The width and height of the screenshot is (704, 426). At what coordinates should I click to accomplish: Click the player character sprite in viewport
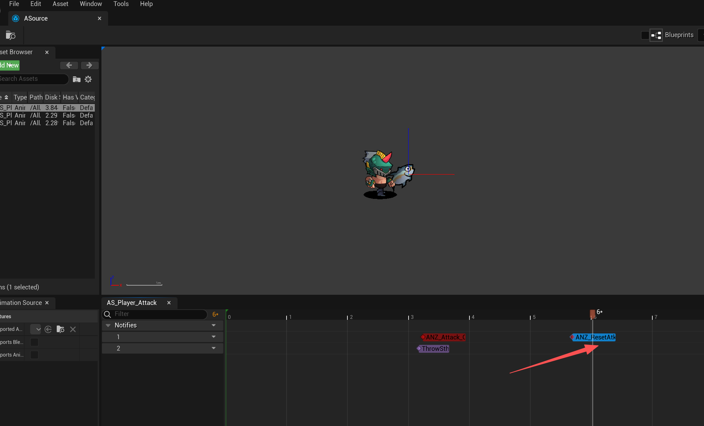click(388, 174)
